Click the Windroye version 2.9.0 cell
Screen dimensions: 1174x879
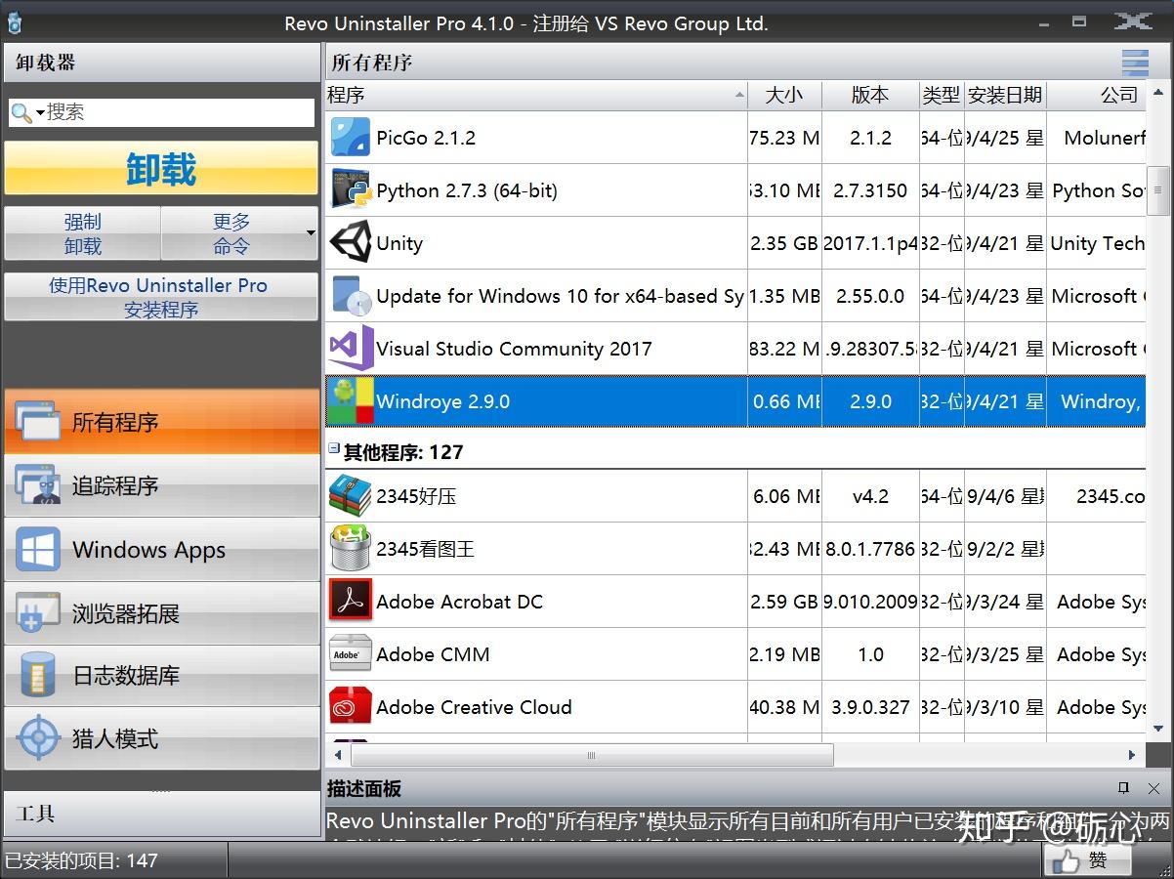coord(870,401)
